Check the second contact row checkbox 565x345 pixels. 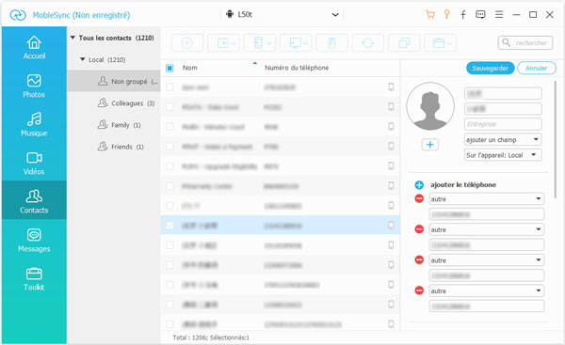pos(169,107)
